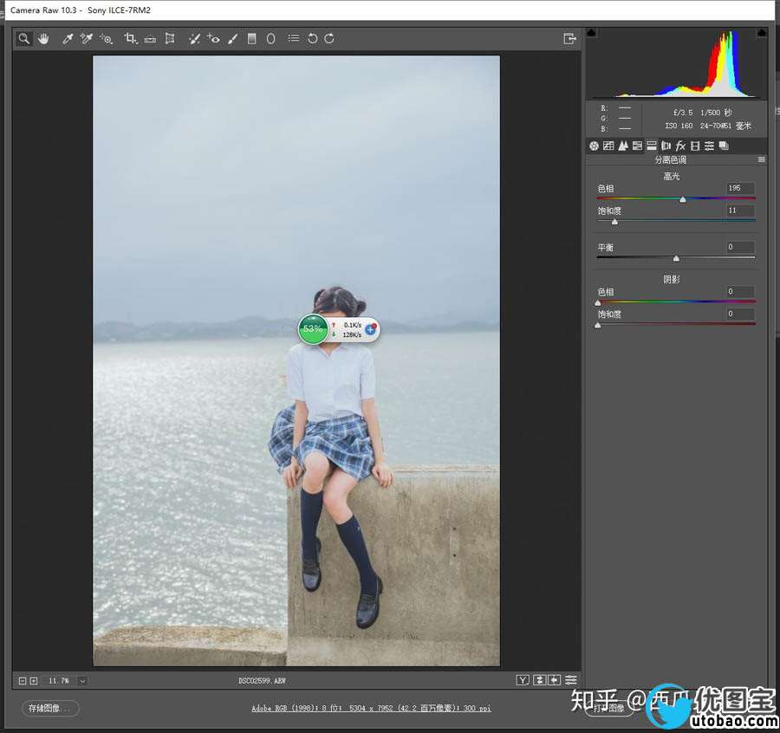Open the Split Toning panel tab
Screen dimensions: 780x733
(x=652, y=146)
